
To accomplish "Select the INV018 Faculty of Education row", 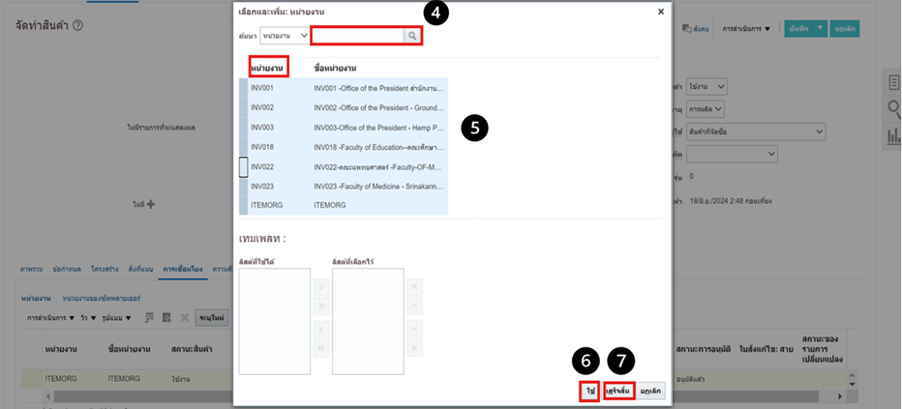I will point(344,147).
